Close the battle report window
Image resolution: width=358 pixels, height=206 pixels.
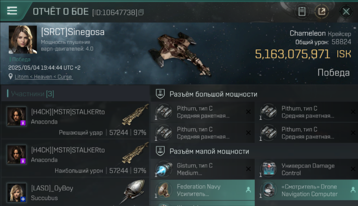[346, 12]
